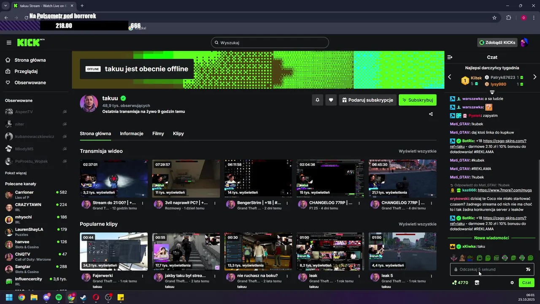This screenshot has width=540, height=304.
Task: Collapse donors panel with the small arrow
Action: point(492,92)
